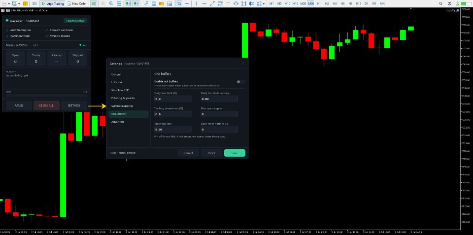Open the General settings section
This screenshot has height=235, width=473.
click(x=129, y=74)
